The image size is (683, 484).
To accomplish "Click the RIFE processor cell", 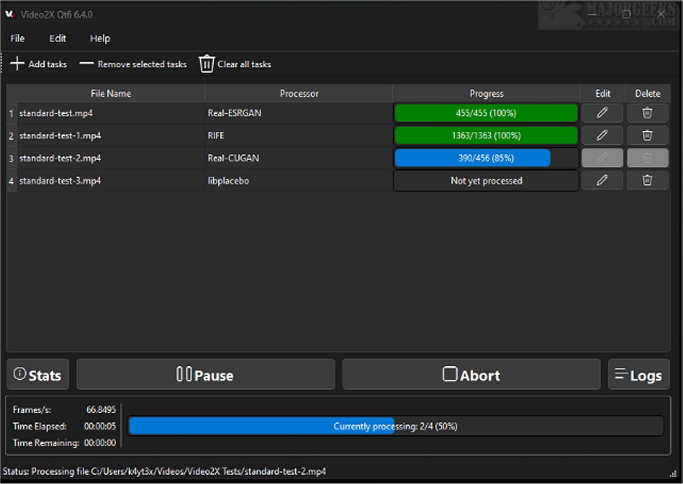I will pyautogui.click(x=298, y=136).
